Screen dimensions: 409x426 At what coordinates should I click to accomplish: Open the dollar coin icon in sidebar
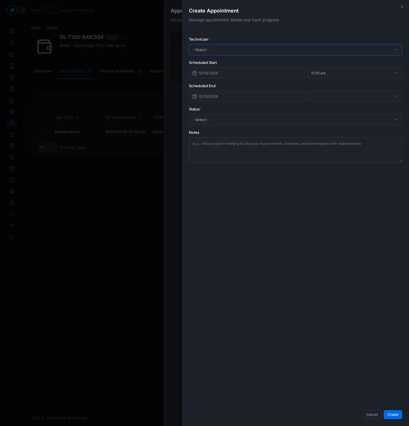12,112
